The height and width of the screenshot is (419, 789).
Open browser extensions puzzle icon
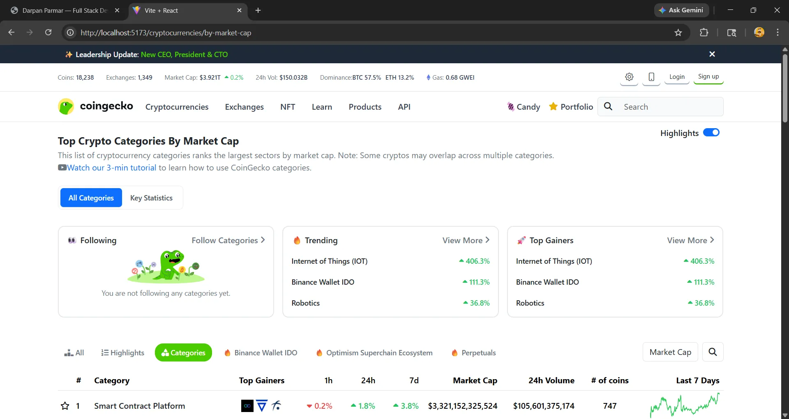coord(704,32)
